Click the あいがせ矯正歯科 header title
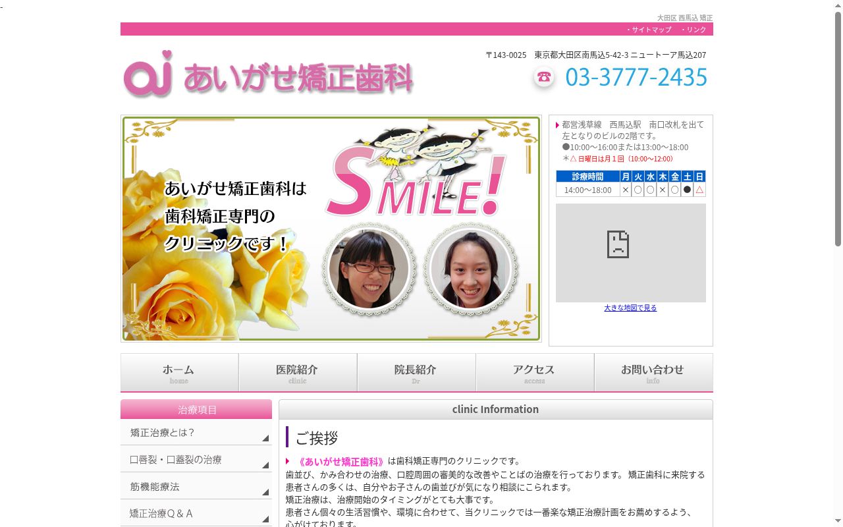The height and width of the screenshot is (527, 843). pos(298,78)
